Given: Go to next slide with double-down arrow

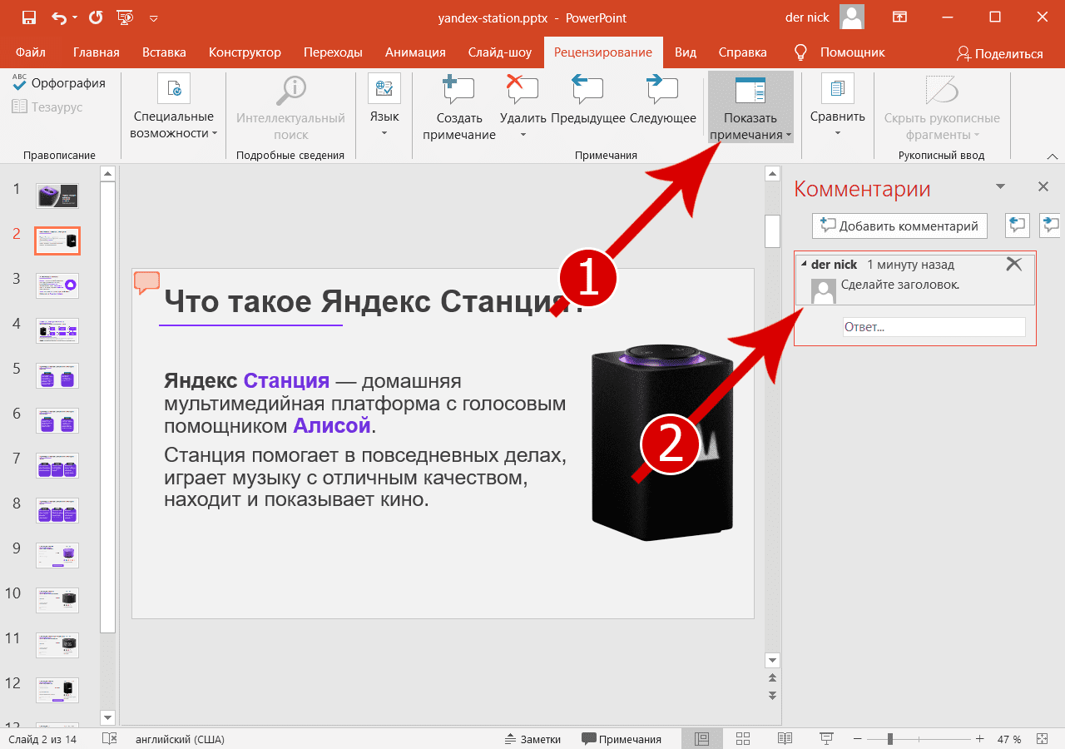Looking at the screenshot, I should [x=773, y=695].
